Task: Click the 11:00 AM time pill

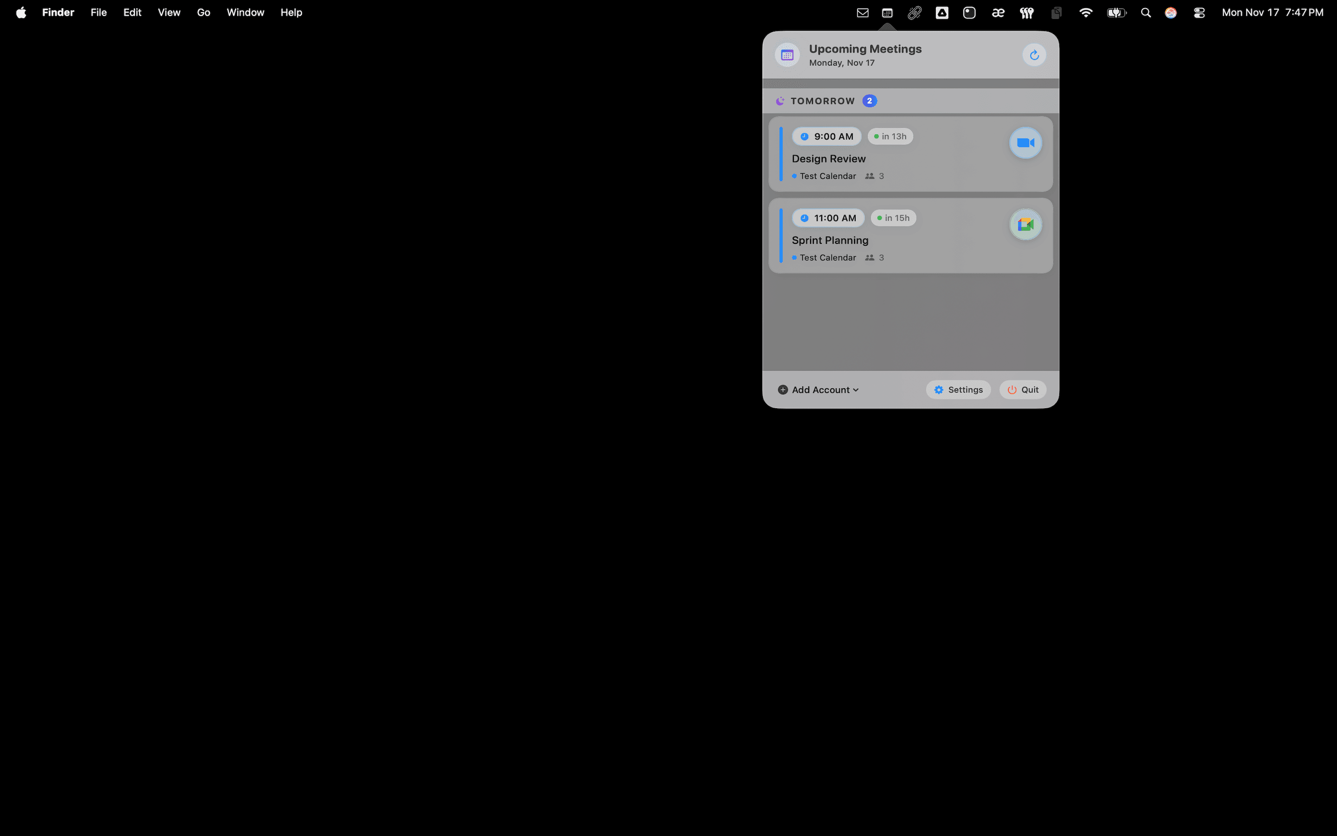Action: (828, 218)
